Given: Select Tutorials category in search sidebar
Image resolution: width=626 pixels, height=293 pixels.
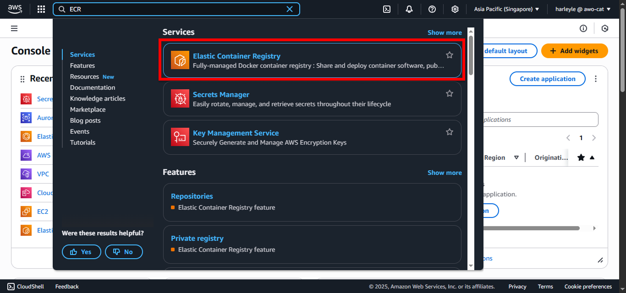Looking at the screenshot, I should (x=83, y=142).
